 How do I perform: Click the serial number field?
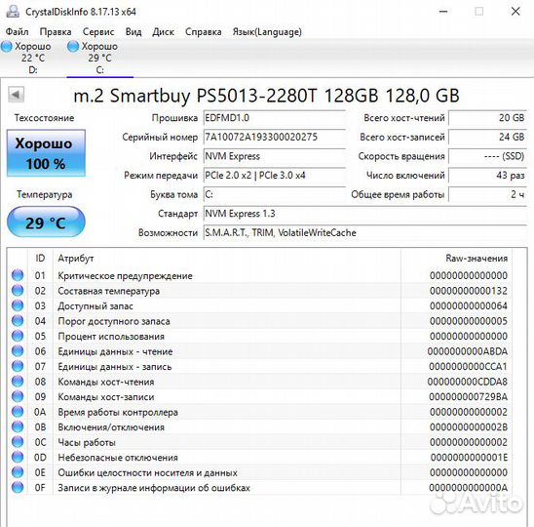pyautogui.click(x=275, y=138)
